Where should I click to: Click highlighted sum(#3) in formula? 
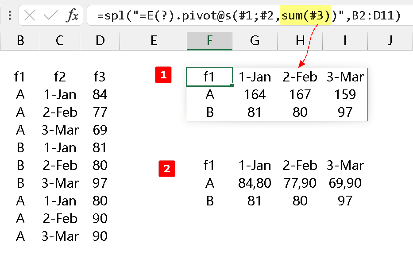pyautogui.click(x=305, y=16)
